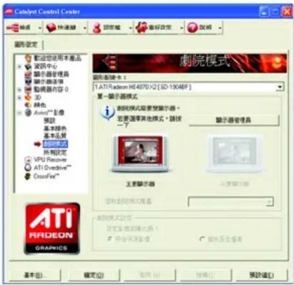Select the CrossFire tree label

pyautogui.click(x=46, y=176)
